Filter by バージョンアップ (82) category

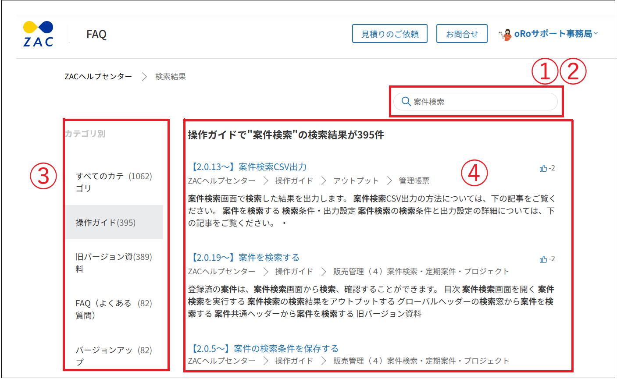click(114, 355)
